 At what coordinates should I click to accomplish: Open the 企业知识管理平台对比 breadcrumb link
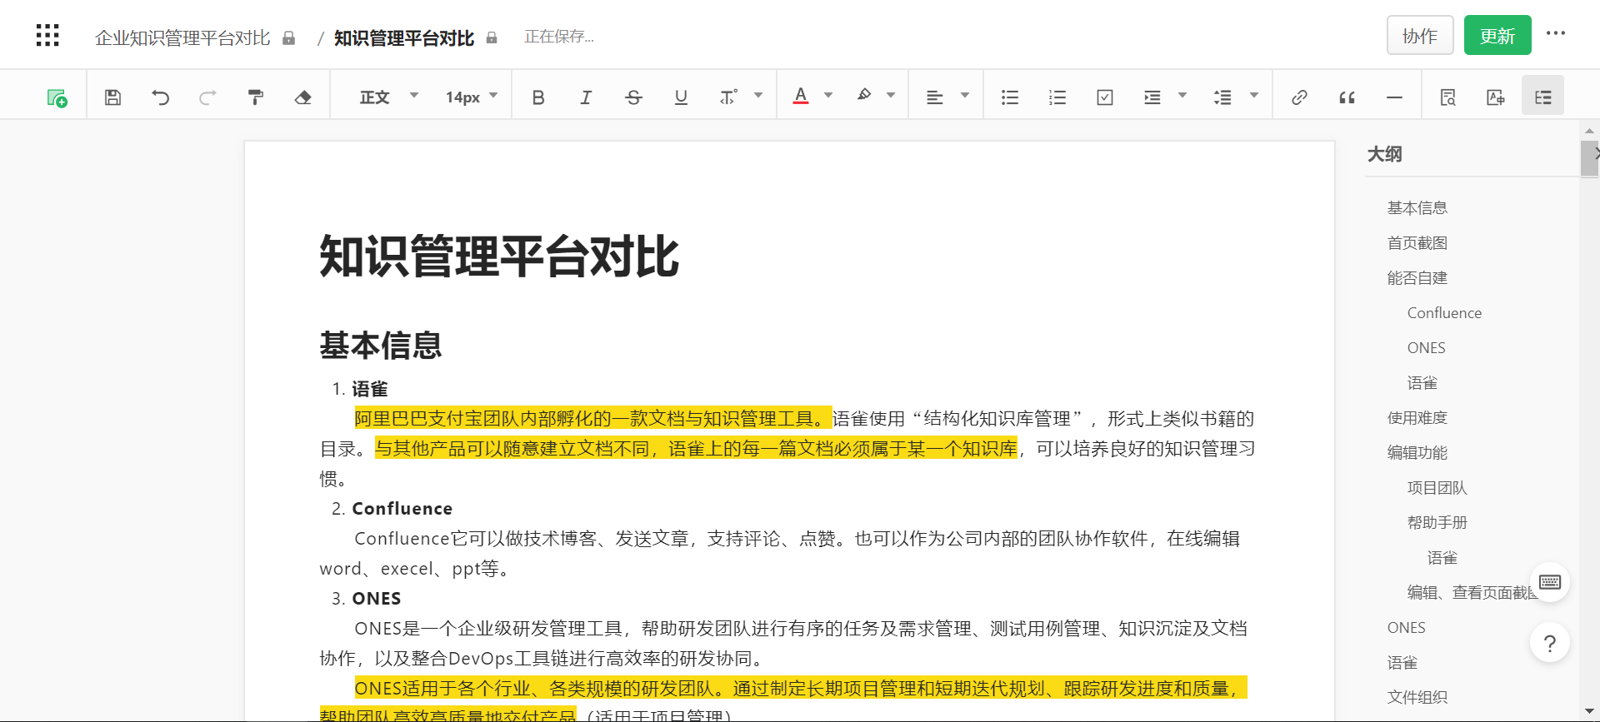(182, 37)
